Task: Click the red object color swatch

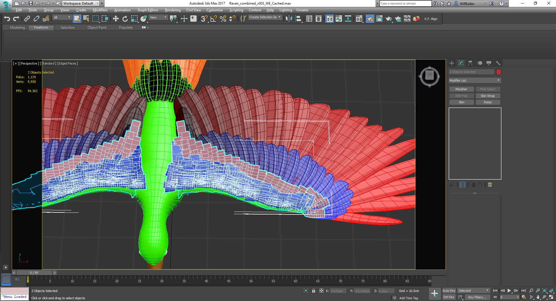Action: coord(498,72)
